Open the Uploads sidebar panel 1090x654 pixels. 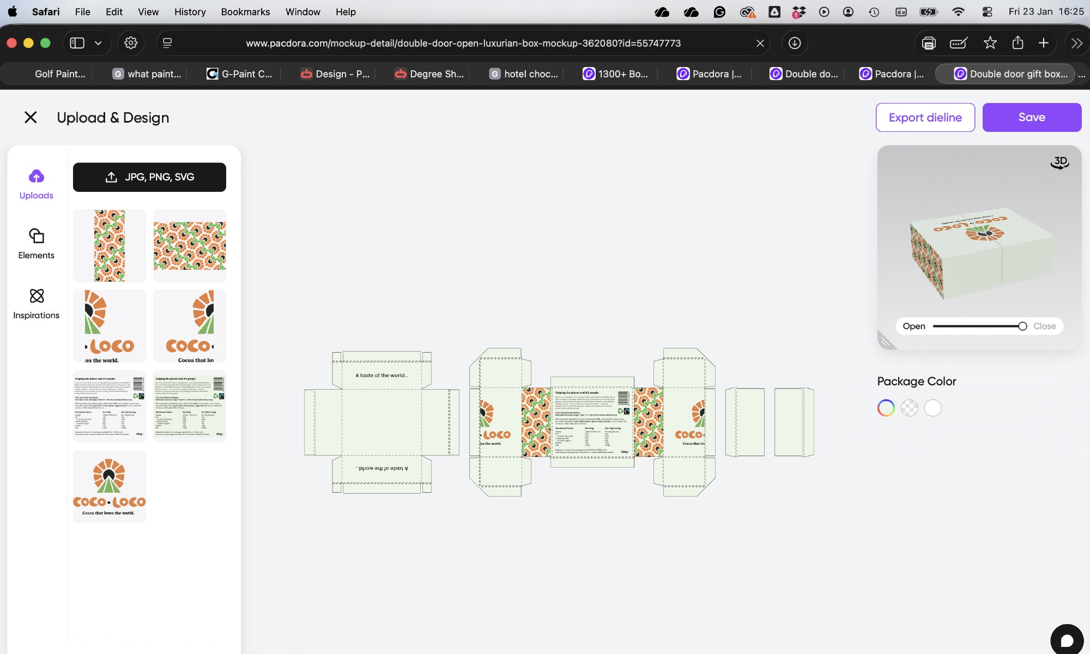pos(36,184)
